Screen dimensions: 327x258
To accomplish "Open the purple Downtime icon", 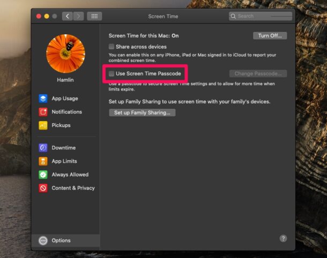I will pyautogui.click(x=43, y=148).
